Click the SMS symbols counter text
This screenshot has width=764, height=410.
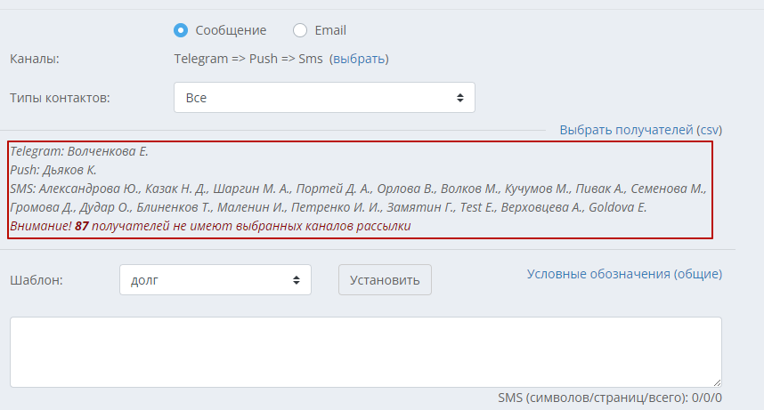[610, 398]
